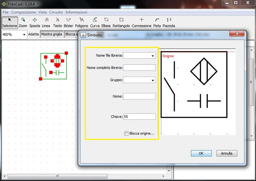The width and height of the screenshot is (256, 181).
Task: Select the Testo text tool
Action: point(57,22)
